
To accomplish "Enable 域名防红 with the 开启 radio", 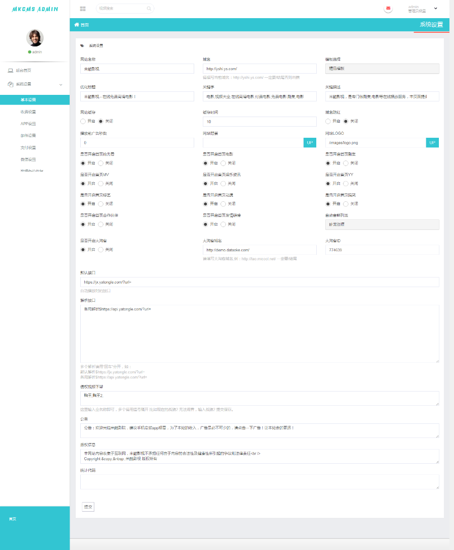I will (x=328, y=122).
